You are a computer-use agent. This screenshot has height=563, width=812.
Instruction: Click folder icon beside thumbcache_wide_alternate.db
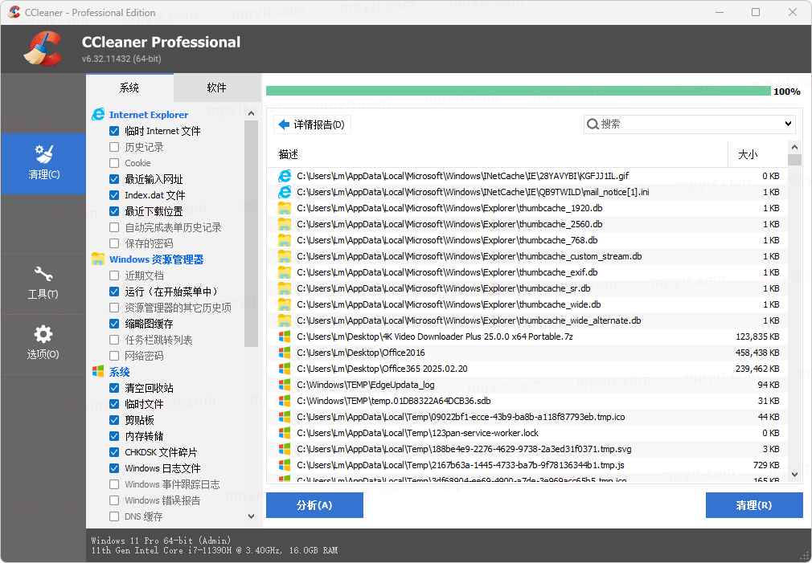285,320
